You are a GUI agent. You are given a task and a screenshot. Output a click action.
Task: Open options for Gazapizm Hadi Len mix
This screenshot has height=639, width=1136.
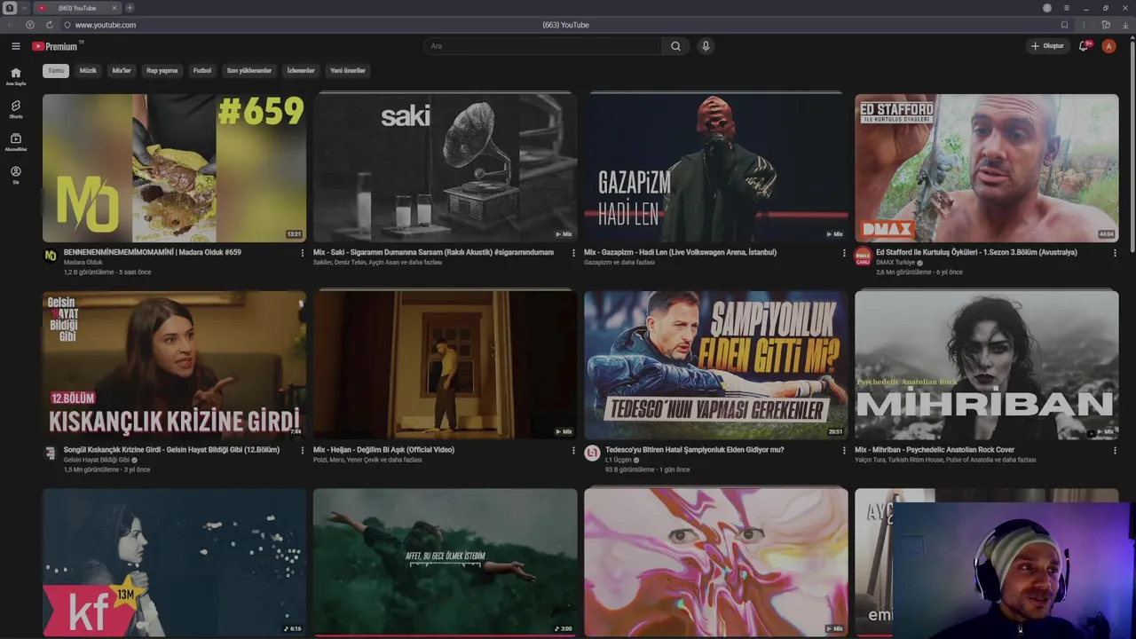844,253
